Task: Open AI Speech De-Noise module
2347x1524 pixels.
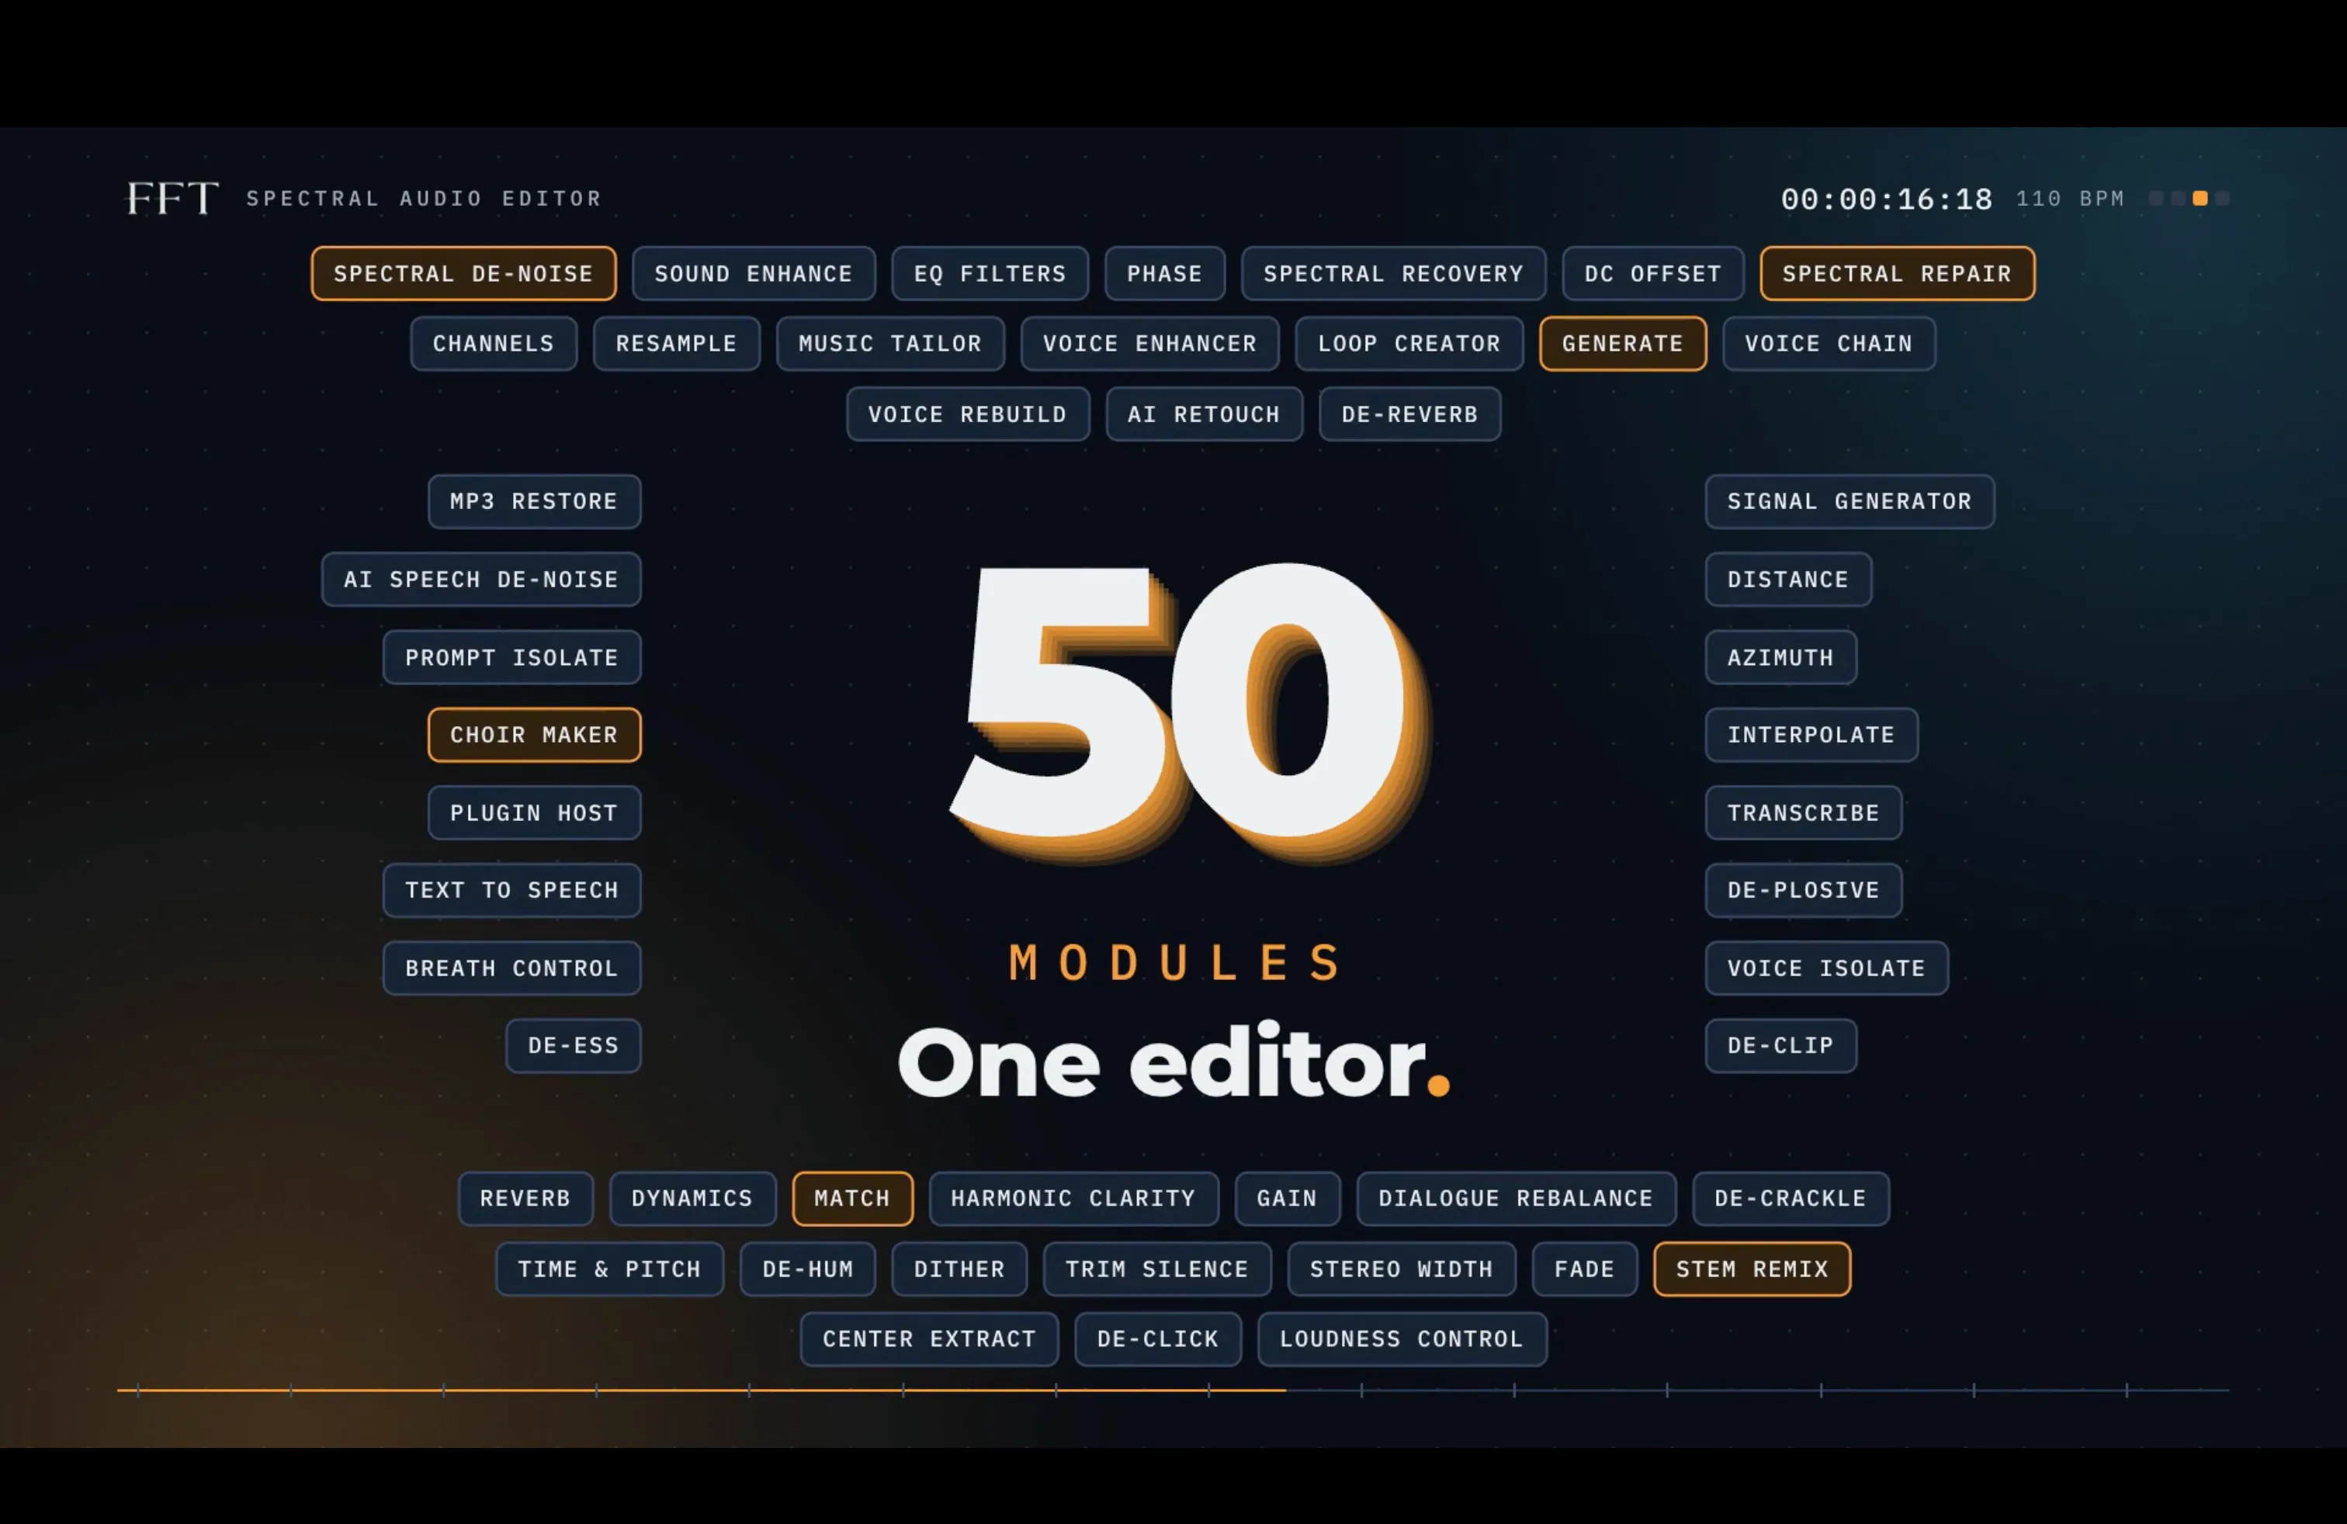Action: [481, 579]
